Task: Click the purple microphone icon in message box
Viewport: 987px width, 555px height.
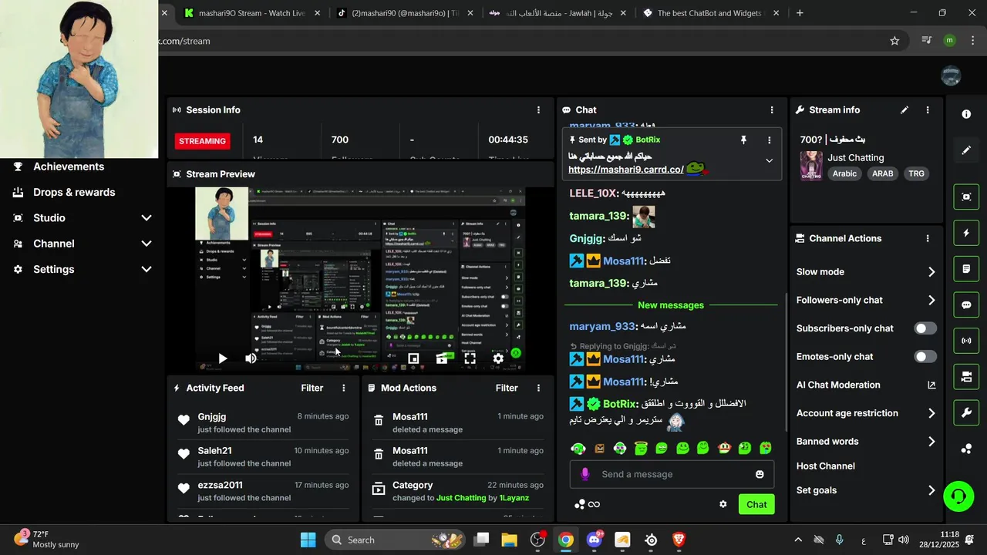Action: (585, 474)
